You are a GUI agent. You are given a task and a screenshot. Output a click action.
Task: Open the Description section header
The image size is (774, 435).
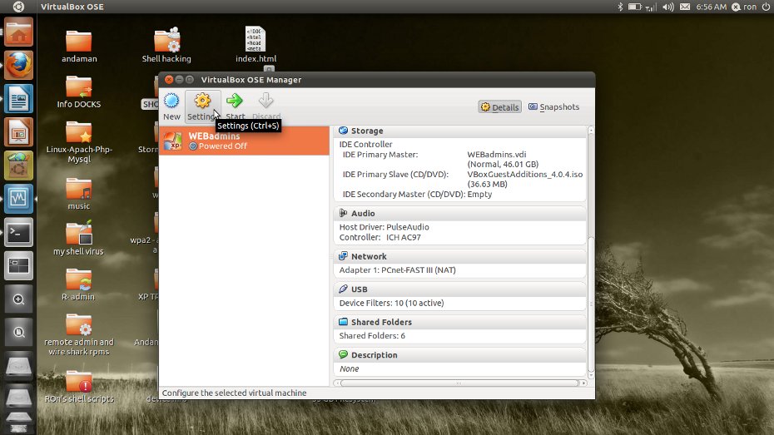(460, 354)
